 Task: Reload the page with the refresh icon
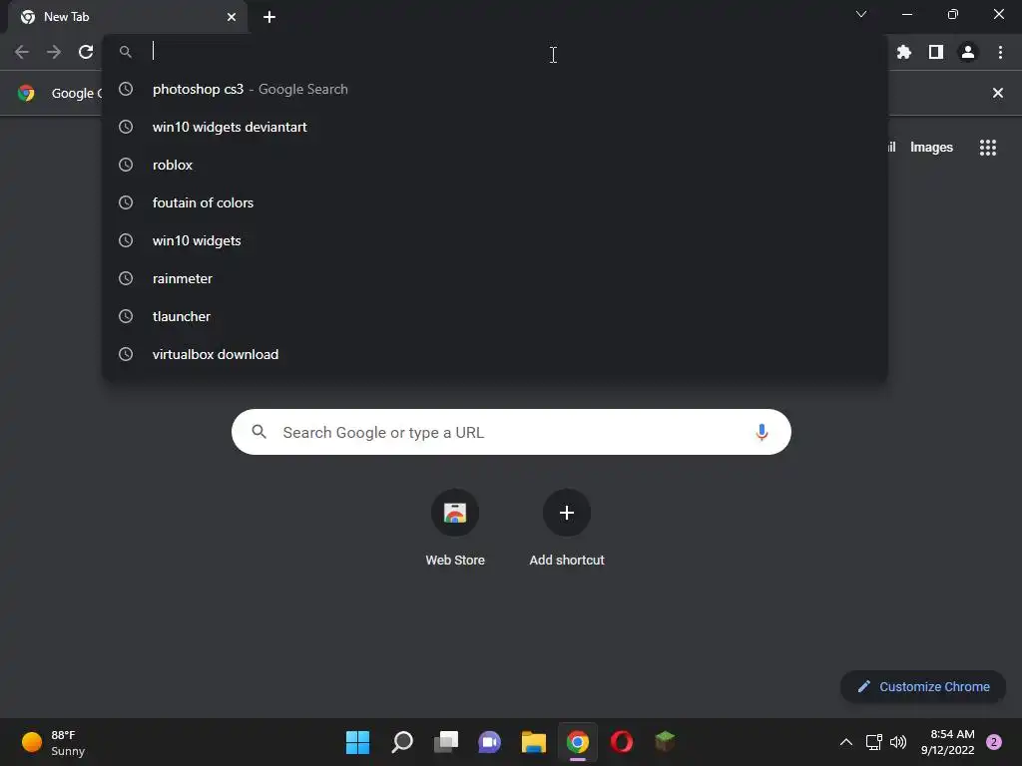click(x=86, y=52)
